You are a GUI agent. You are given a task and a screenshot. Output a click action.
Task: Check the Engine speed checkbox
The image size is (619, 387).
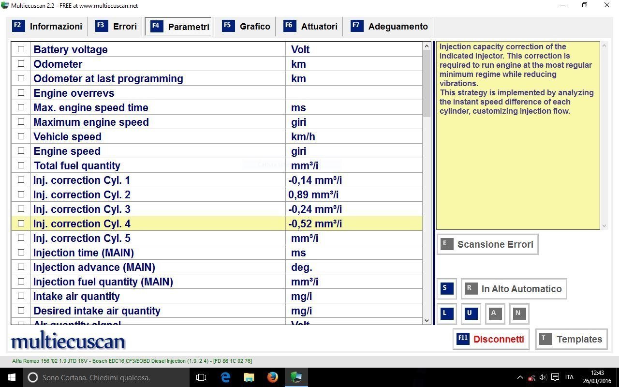21,150
